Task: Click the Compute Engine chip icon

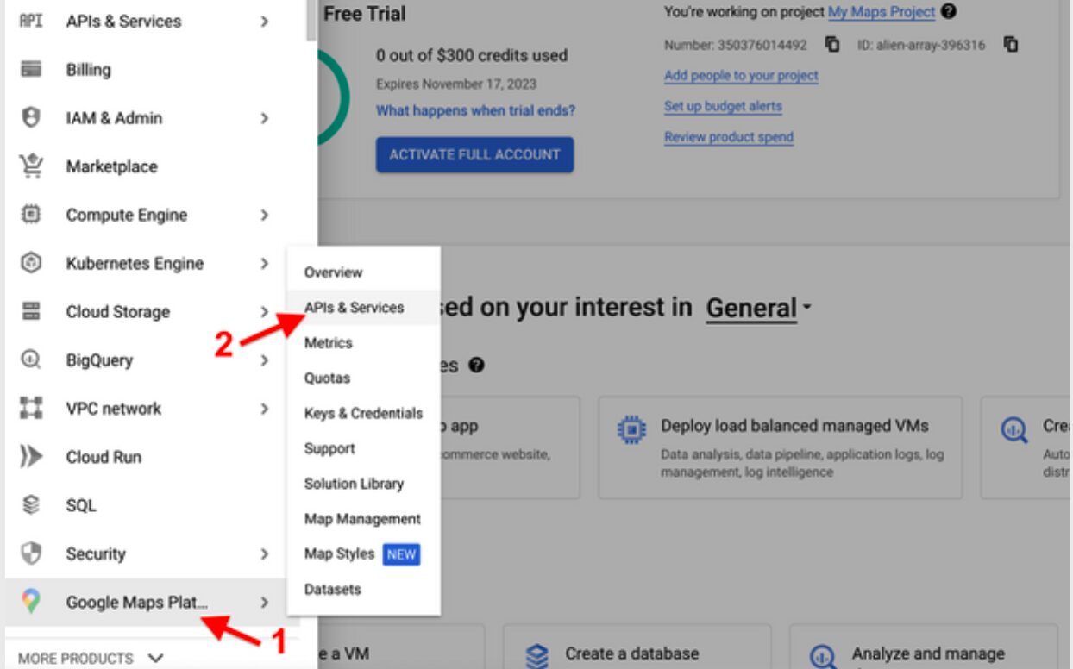Action: pos(31,215)
